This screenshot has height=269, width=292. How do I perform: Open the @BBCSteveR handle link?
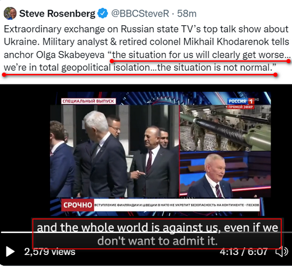click(141, 14)
